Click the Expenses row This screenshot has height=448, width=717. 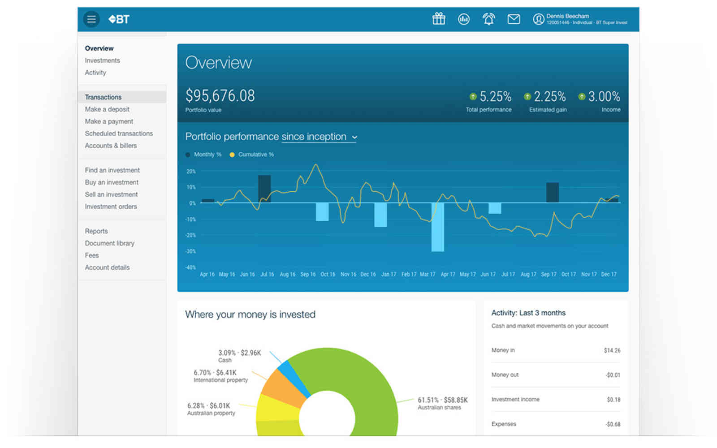[x=556, y=424]
